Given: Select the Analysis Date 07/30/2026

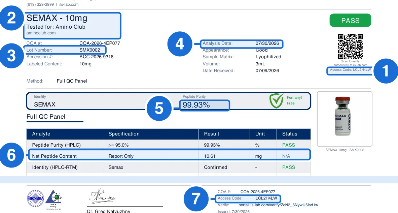Looking at the screenshot, I should point(267,43).
